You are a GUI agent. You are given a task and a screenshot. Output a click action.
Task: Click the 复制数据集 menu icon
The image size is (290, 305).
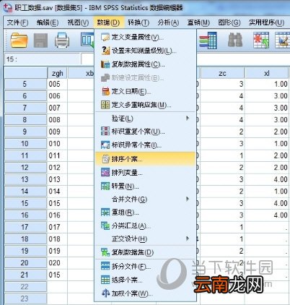105,252
